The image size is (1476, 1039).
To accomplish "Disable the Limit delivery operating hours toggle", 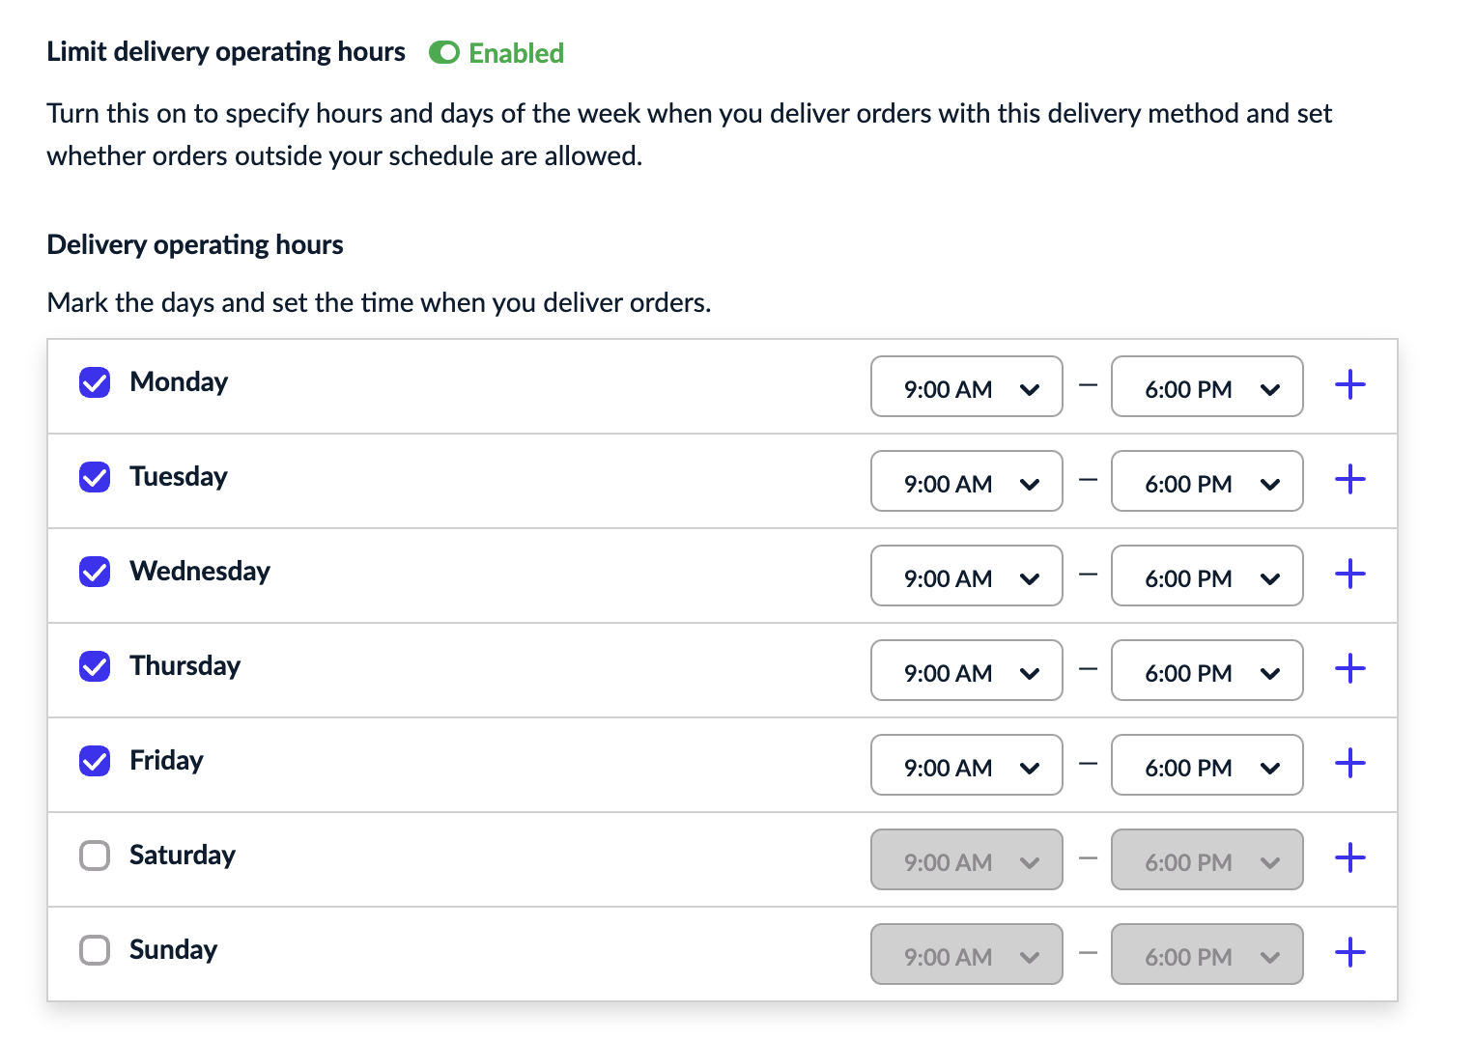I will tap(444, 53).
